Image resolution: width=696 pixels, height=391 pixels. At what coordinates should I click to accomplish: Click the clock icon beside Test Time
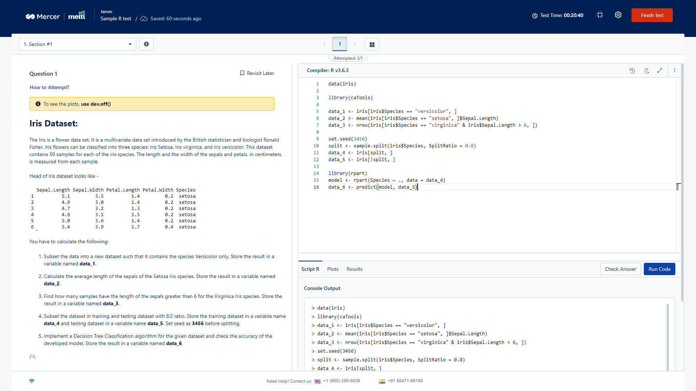[535, 16]
